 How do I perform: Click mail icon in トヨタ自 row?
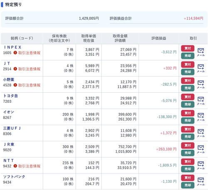point(201,101)
